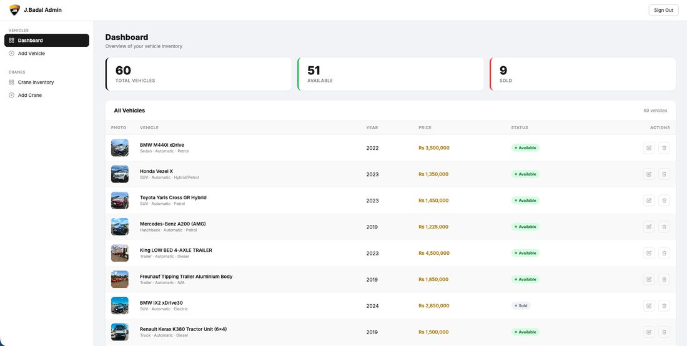Viewport: 687px width, 346px height.
Task: Open Crane Inventory in the sidebar
Action: [46, 82]
